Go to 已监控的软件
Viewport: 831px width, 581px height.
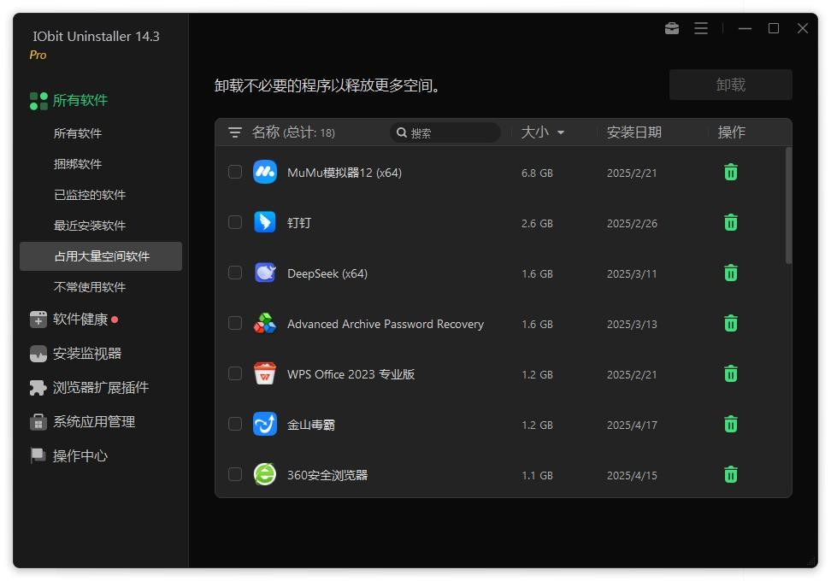[x=90, y=195]
